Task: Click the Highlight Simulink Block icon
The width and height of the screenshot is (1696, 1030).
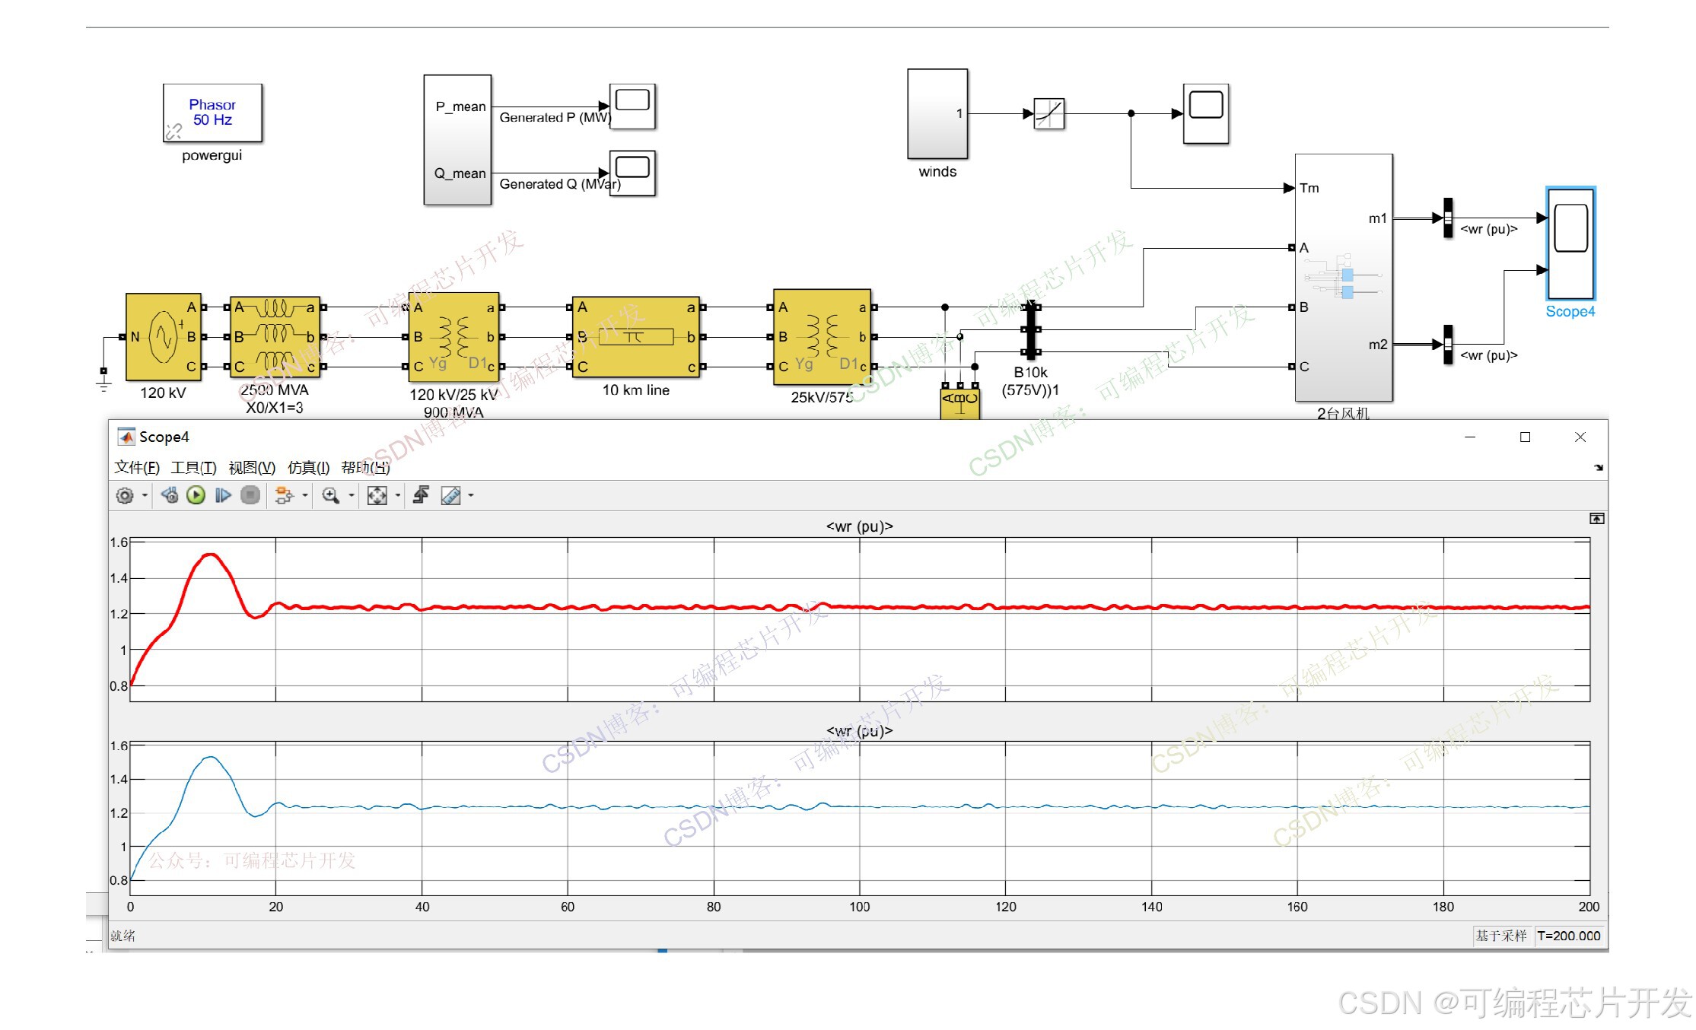Action: [284, 496]
